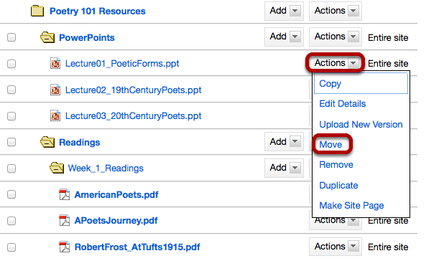Open the Poetry 101 Resources folder link
This screenshot has width=444, height=266.
(98, 11)
